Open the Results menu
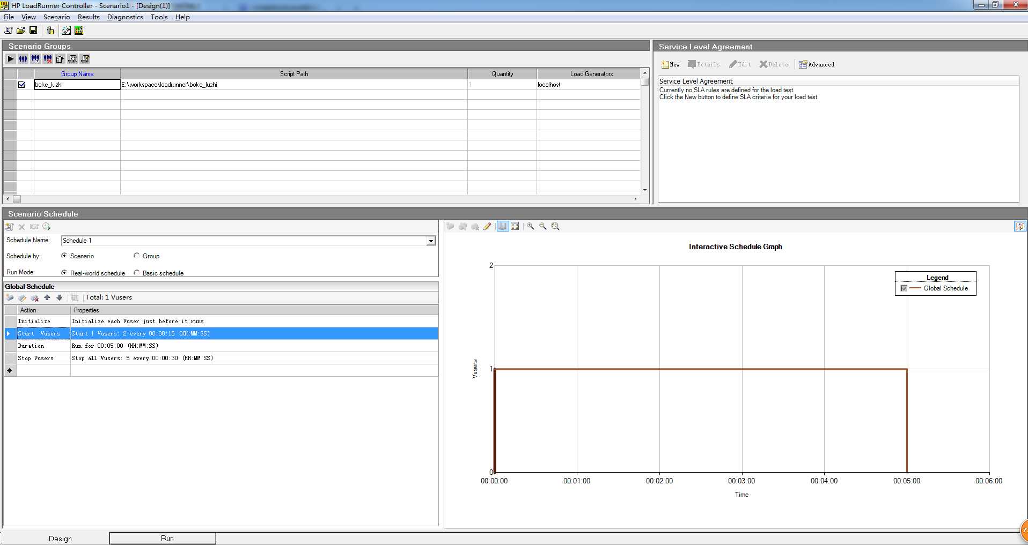The width and height of the screenshot is (1028, 545). 89,17
